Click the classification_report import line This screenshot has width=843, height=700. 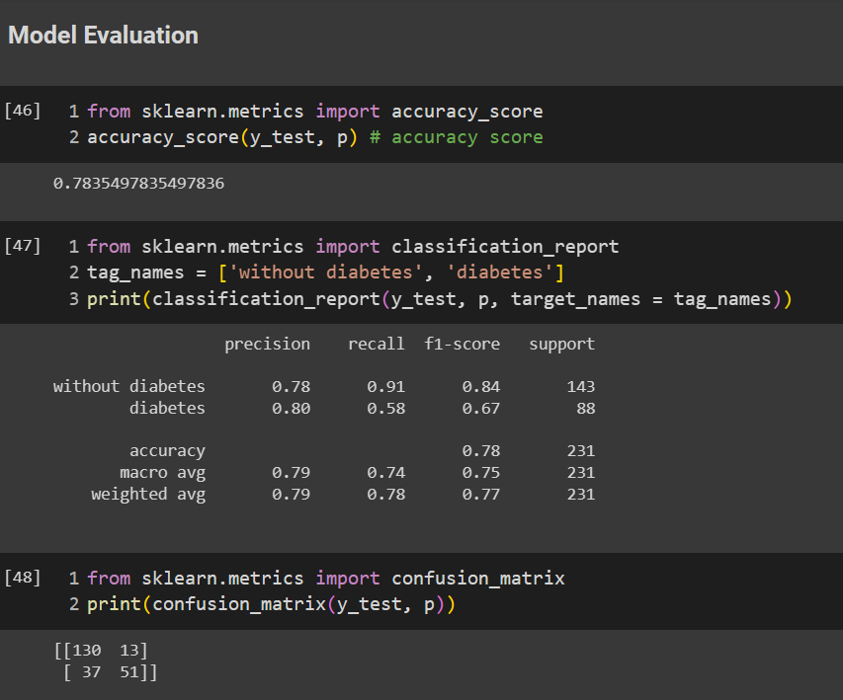pyautogui.click(x=353, y=247)
